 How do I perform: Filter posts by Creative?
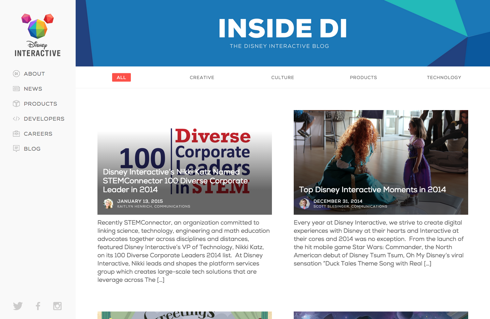(x=202, y=77)
